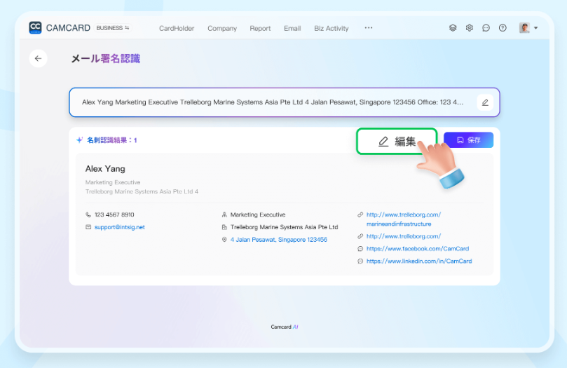Go to the Report tab
This screenshot has height=368, width=567.
coord(260,28)
